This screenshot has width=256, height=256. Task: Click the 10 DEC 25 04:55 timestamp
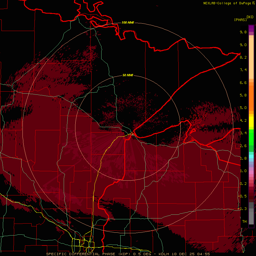coord(191,254)
